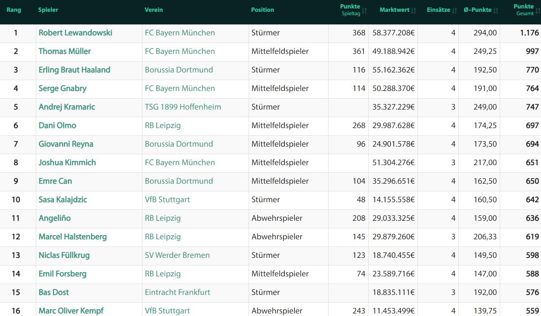Select the average points value 249,25
The height and width of the screenshot is (316, 541).
tap(485, 51)
